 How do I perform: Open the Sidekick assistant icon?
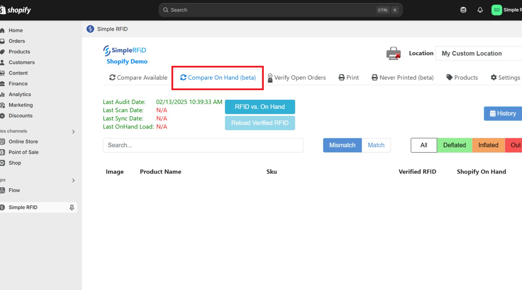(x=463, y=10)
